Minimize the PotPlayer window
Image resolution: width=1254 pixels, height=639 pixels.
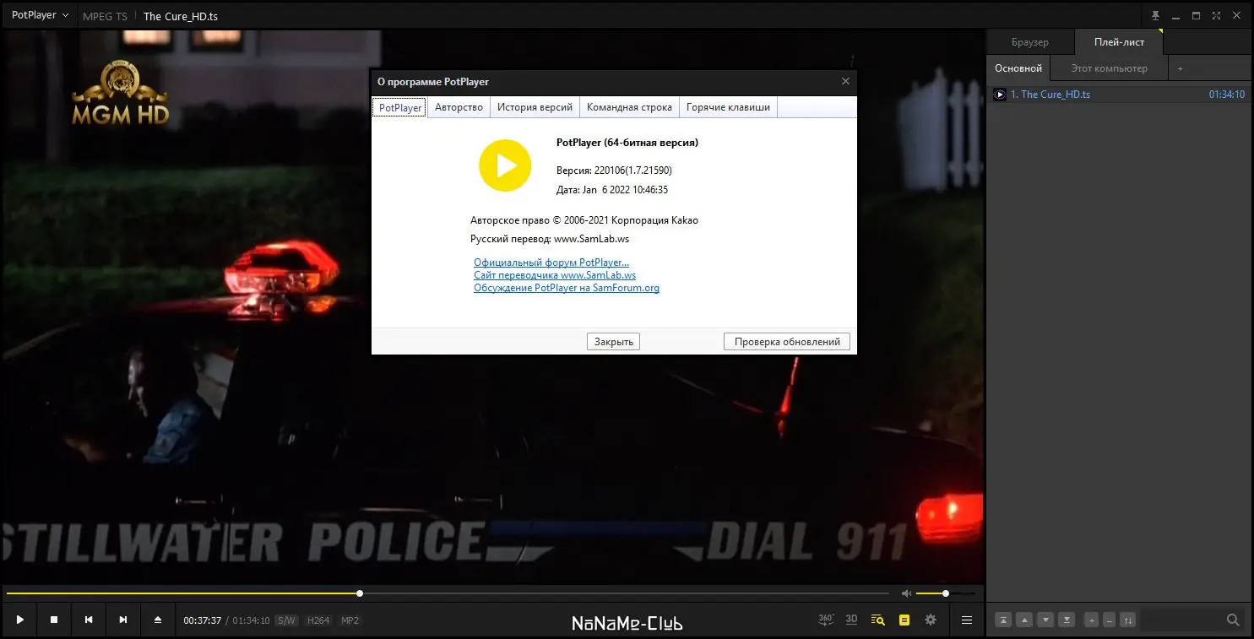pyautogui.click(x=1176, y=16)
